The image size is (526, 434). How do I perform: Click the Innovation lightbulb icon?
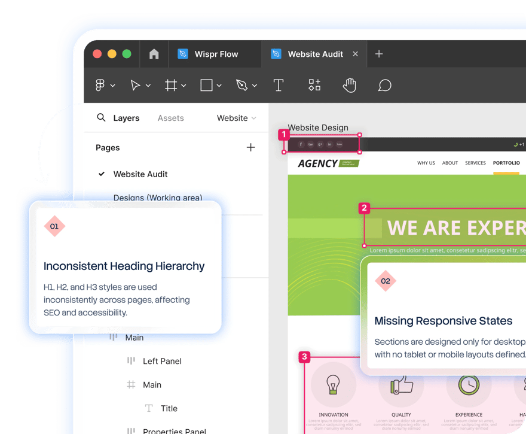[x=333, y=385]
